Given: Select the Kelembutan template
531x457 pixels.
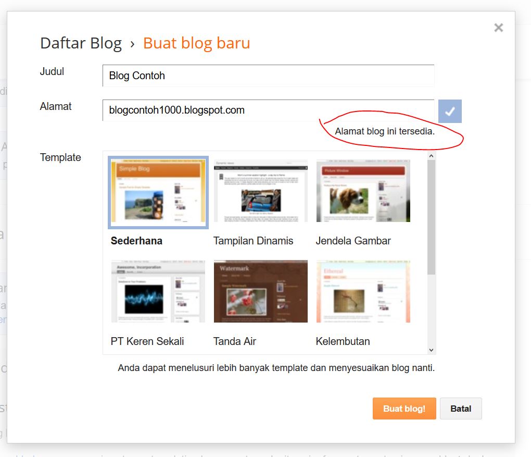Looking at the screenshot, I should coord(363,292).
